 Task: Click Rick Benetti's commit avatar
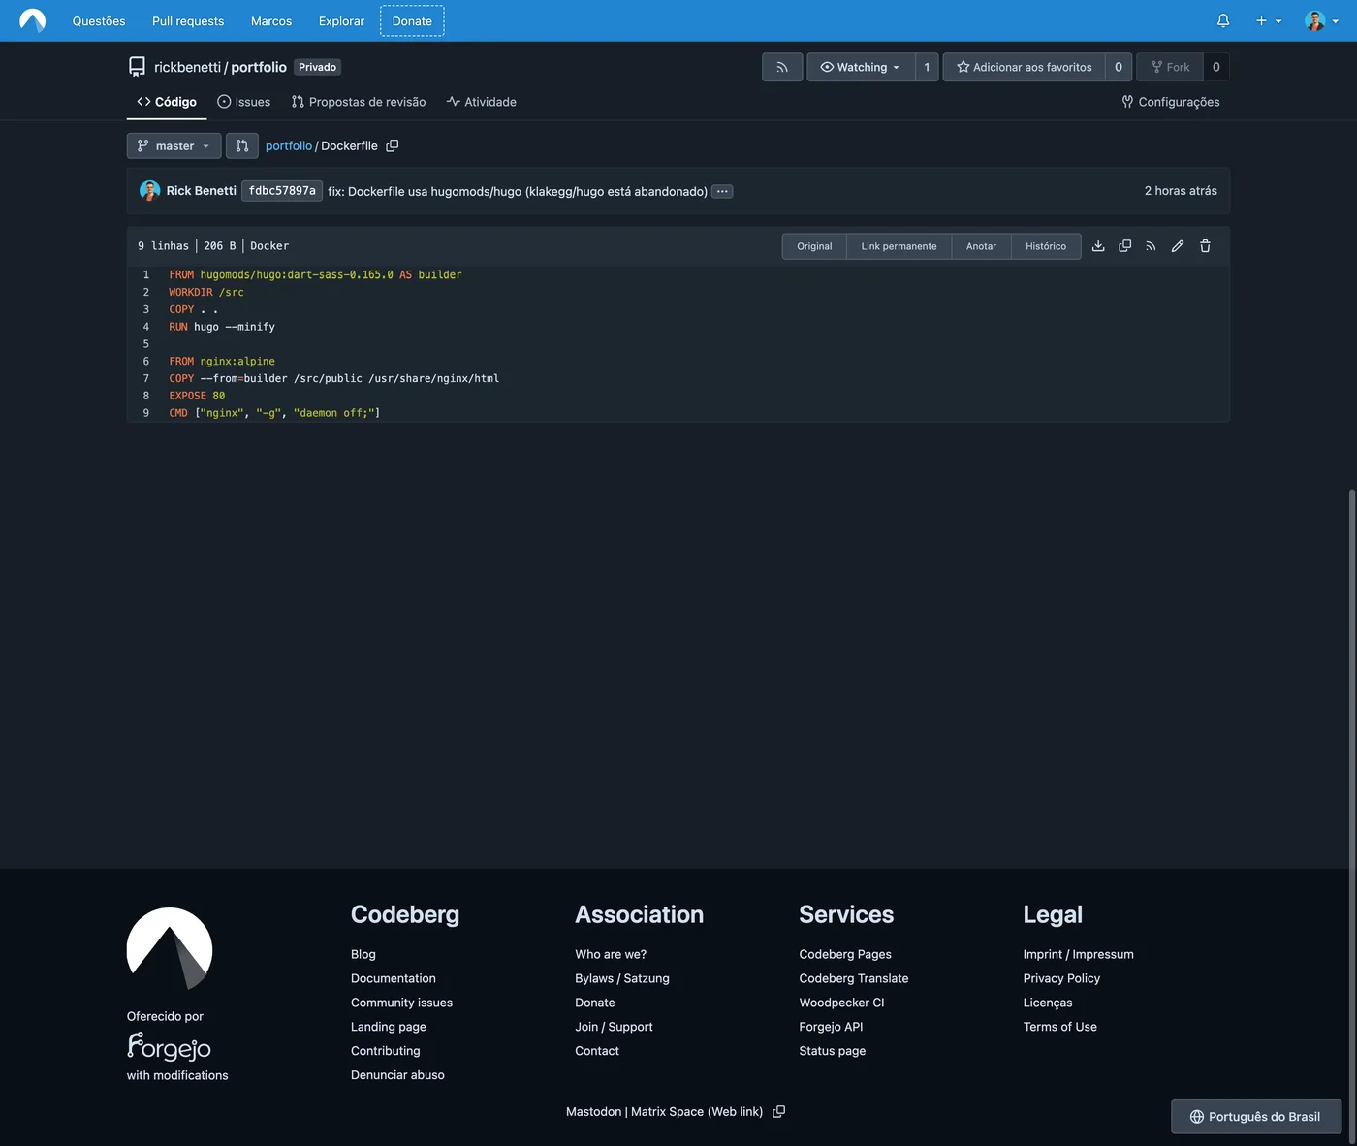[149, 191]
